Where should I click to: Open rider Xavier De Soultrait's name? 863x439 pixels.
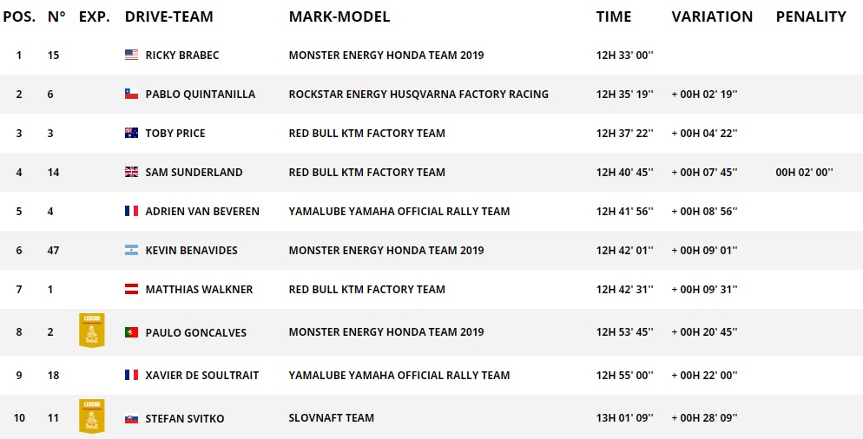click(202, 375)
